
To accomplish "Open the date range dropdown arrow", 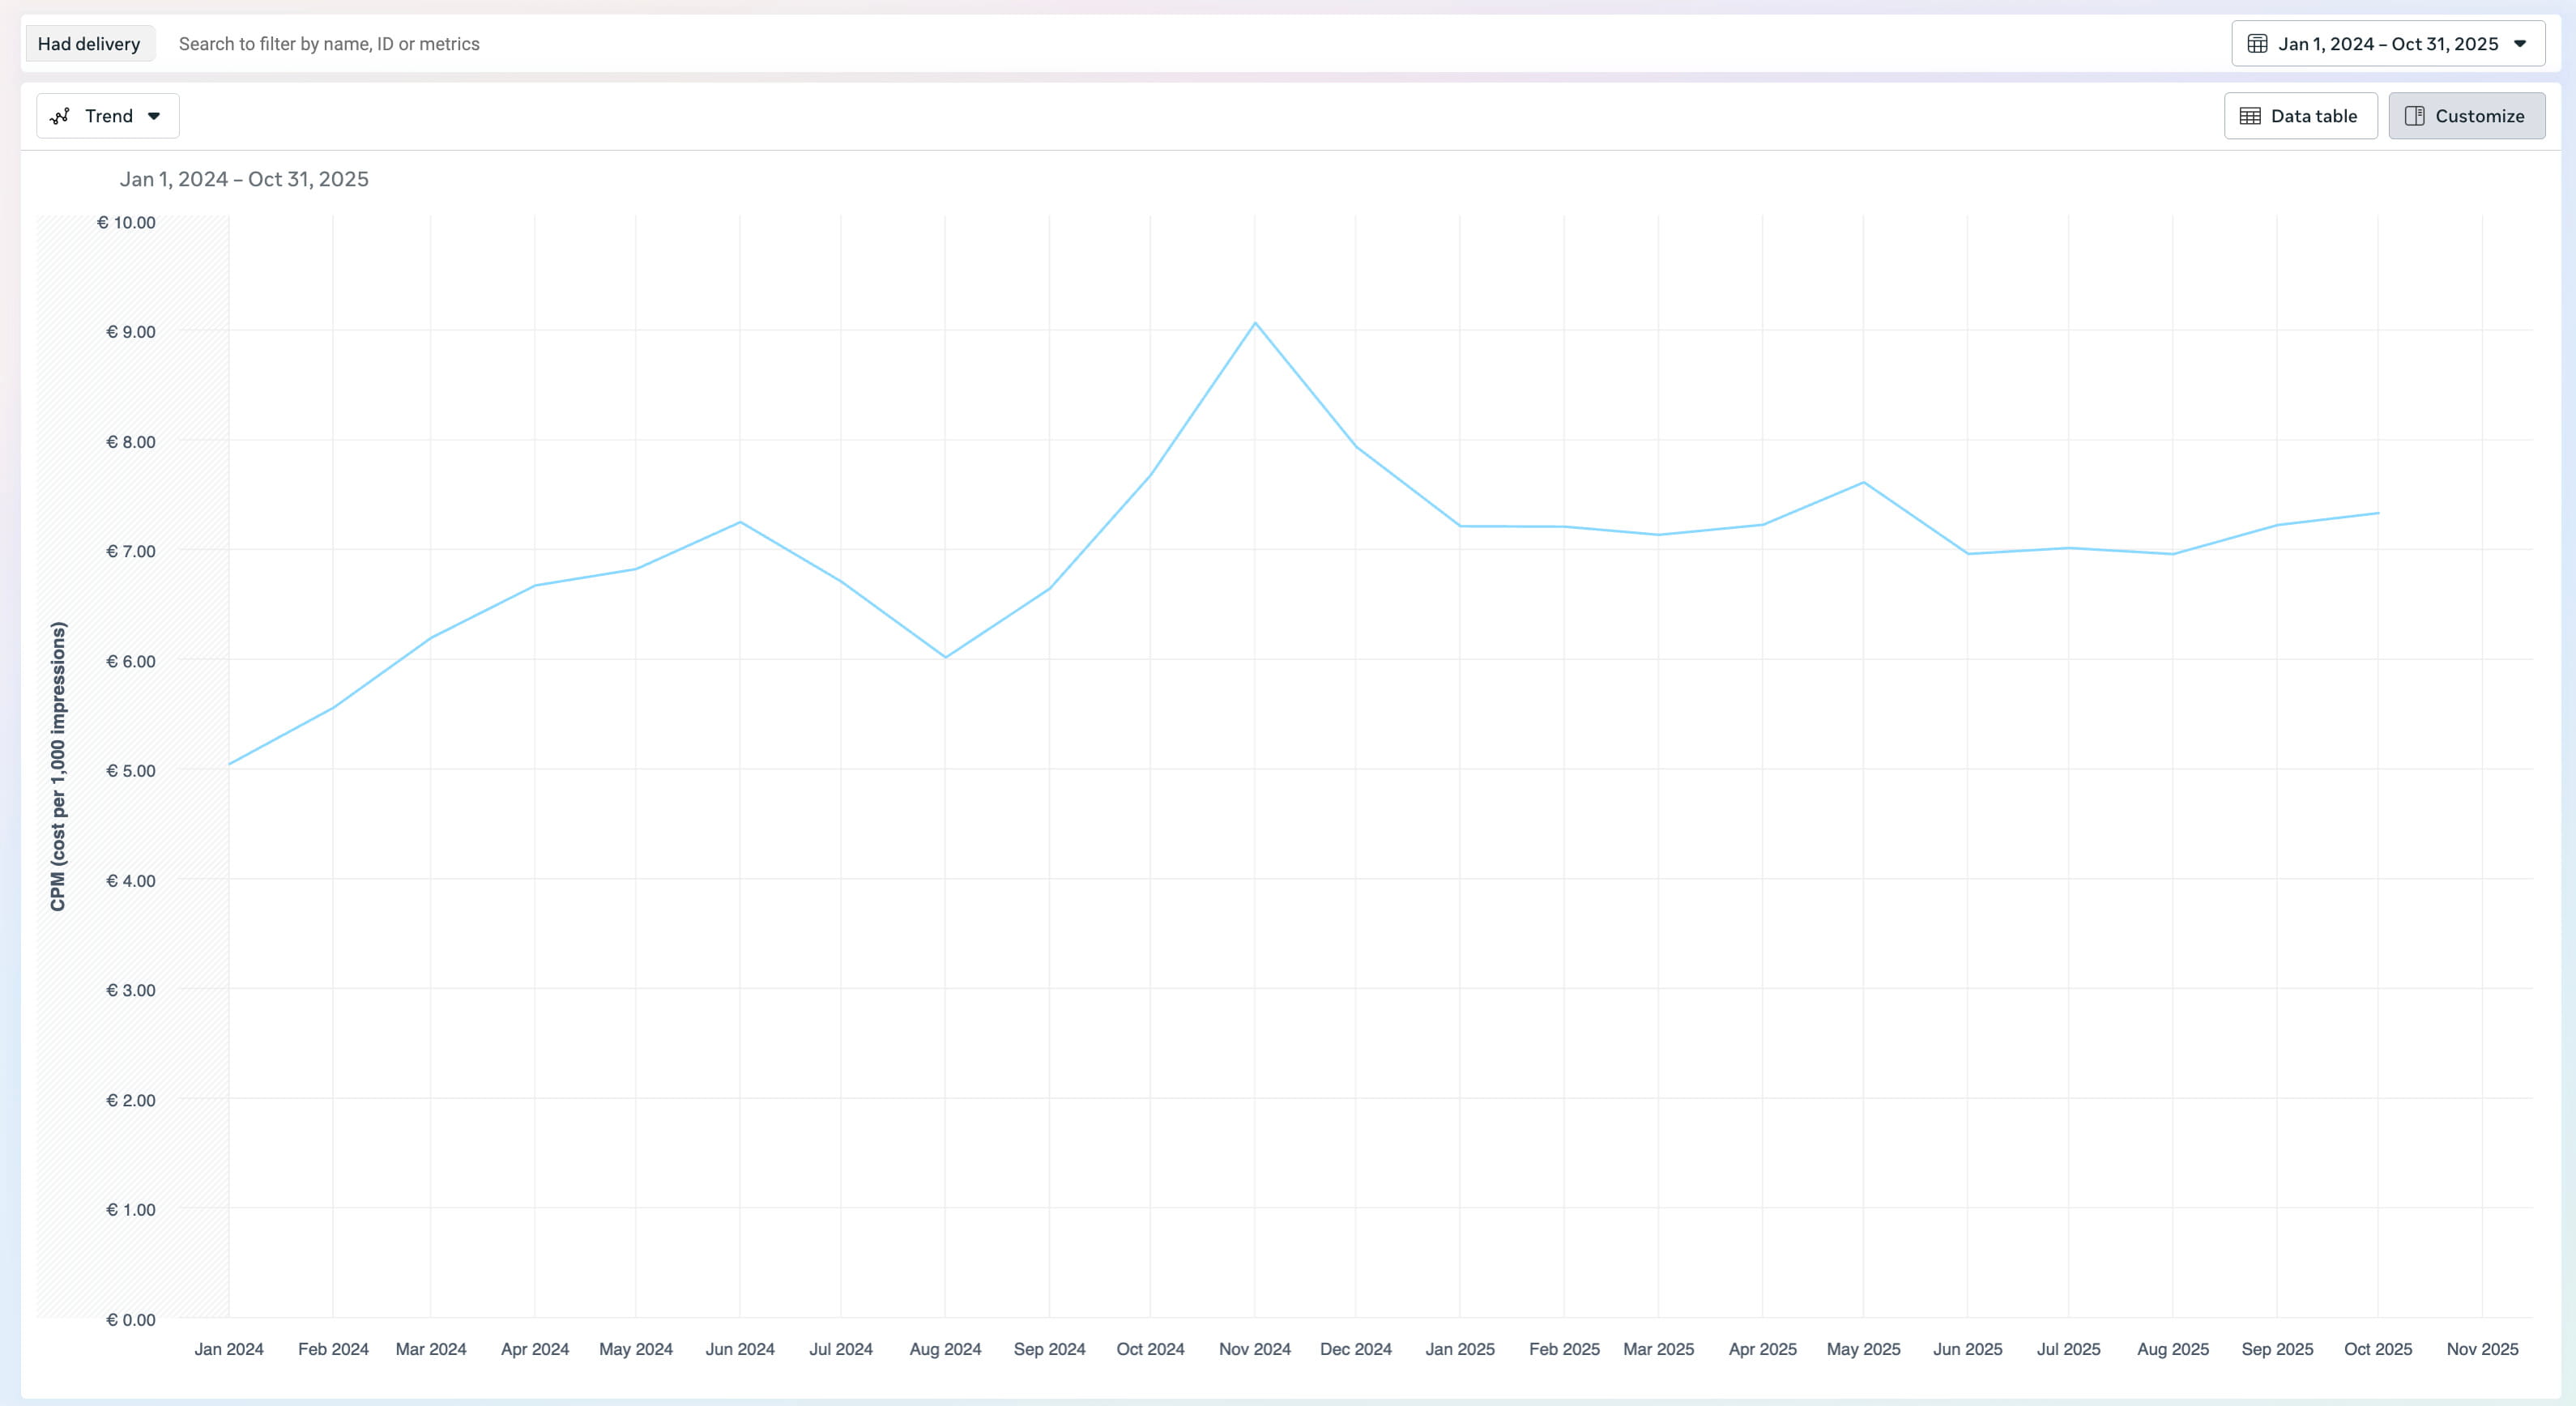I will click(x=2520, y=44).
